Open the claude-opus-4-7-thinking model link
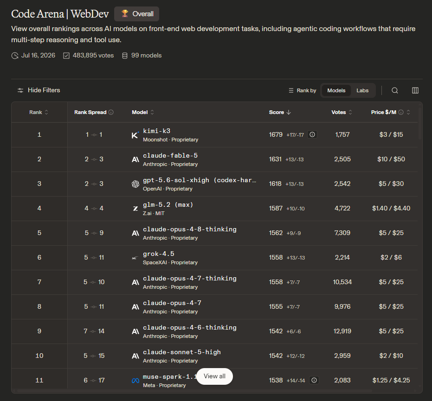The height and width of the screenshot is (401, 432). point(189,278)
